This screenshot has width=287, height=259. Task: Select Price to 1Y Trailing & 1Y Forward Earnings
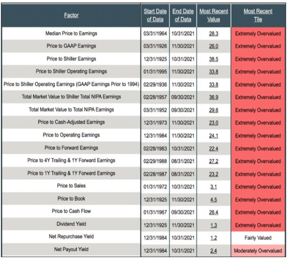pyautogui.click(x=71, y=173)
